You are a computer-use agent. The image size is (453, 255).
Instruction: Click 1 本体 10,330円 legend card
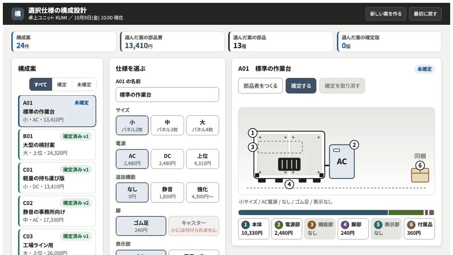pos(254,229)
